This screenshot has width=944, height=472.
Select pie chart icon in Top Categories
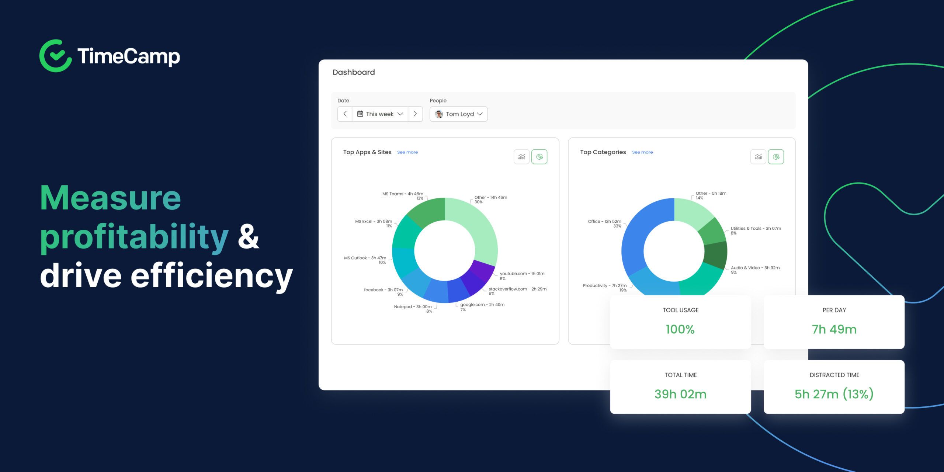776,157
